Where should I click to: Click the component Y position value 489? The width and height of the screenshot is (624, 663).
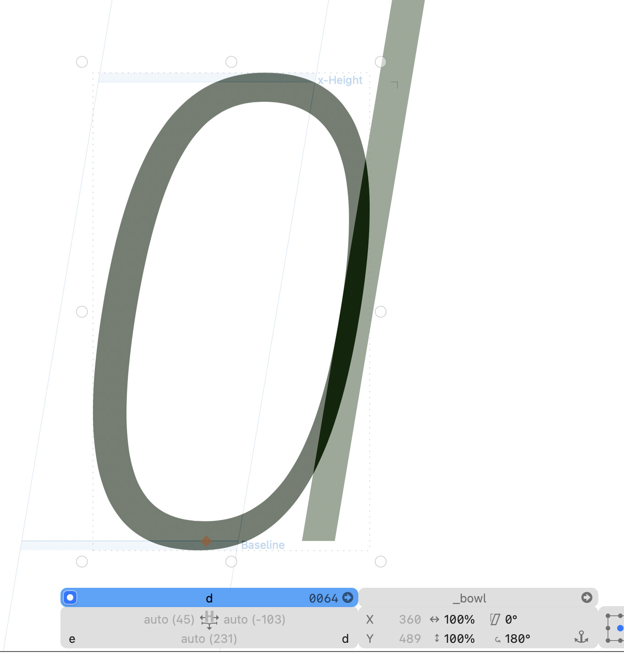tap(410, 639)
